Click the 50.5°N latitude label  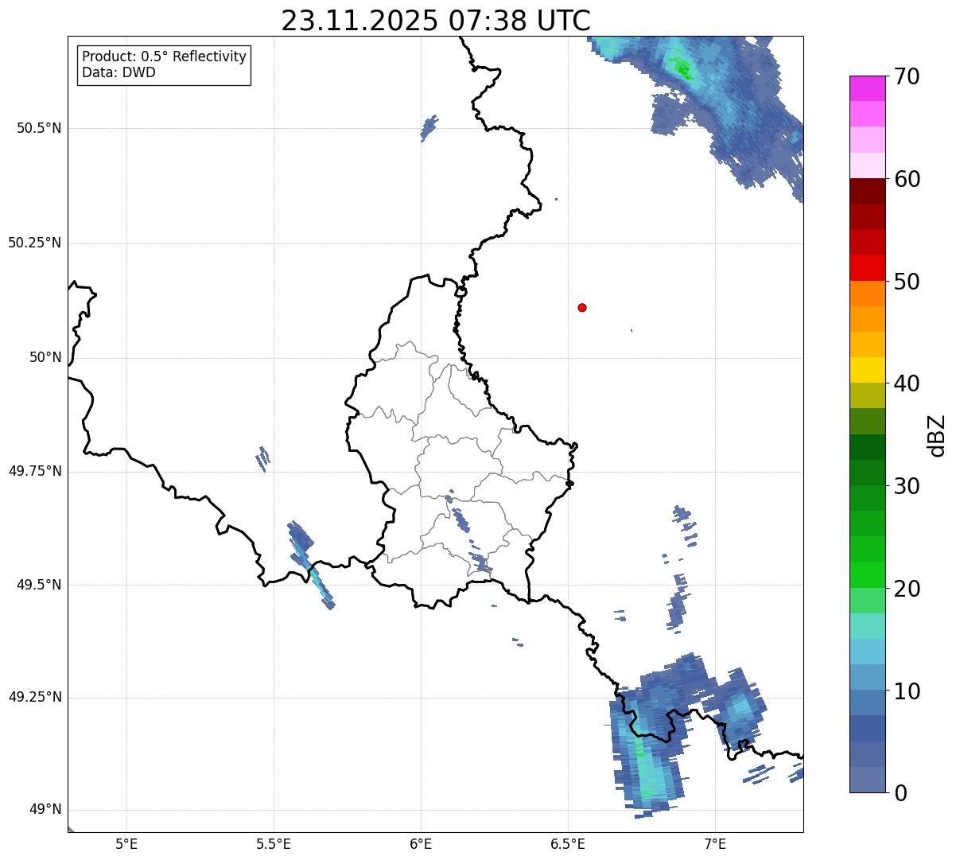pos(39,128)
